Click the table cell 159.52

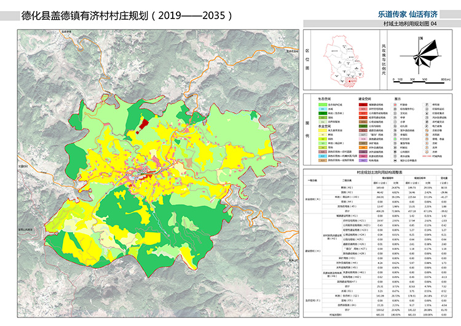[380, 310]
